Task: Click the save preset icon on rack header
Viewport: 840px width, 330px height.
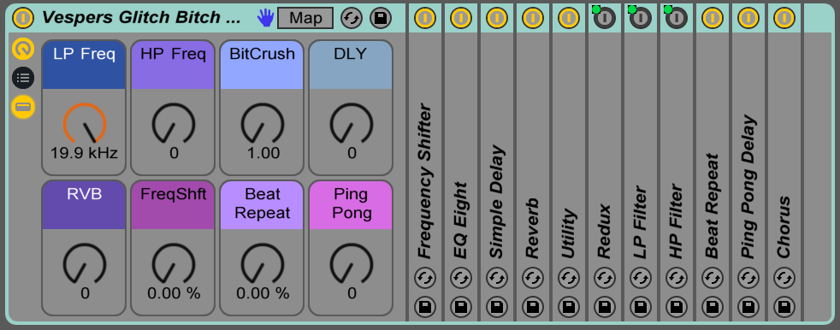Action: [381, 18]
